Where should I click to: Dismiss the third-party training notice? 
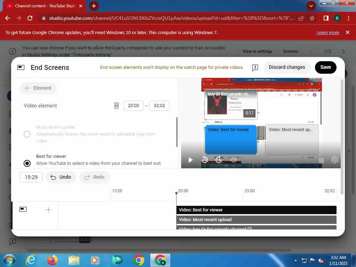[291, 51]
